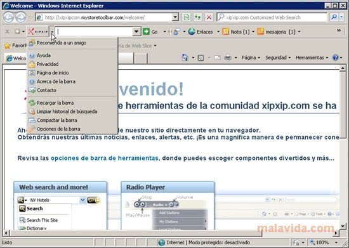The image size is (349, 248).
Task: Click horizontal scrollbar left arrow
Action: coord(6,233)
